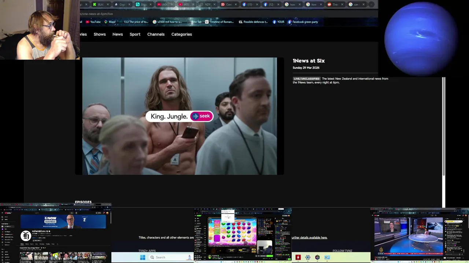The height and width of the screenshot is (263, 469).
Task: Go to the Sport section
Action: pyautogui.click(x=135, y=34)
